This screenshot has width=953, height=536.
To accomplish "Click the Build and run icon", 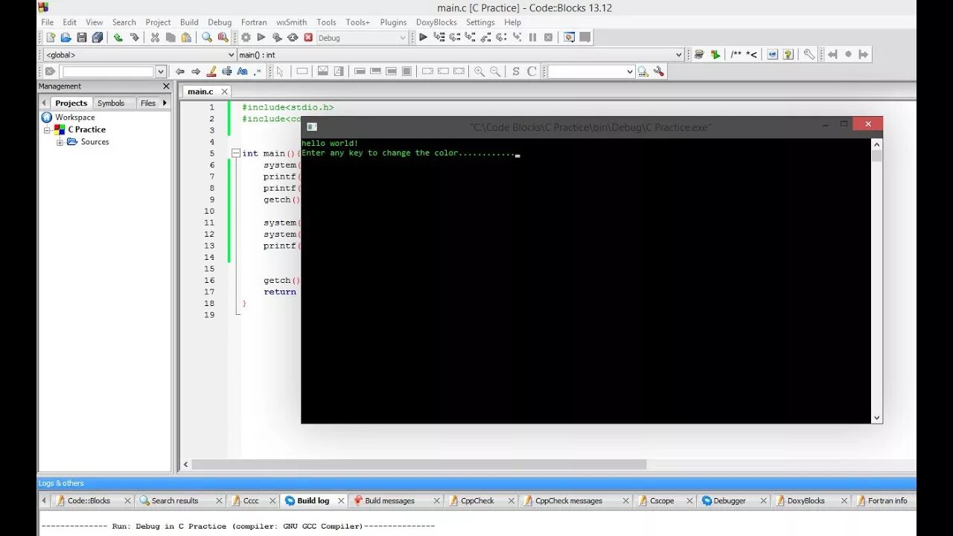I will [x=277, y=37].
